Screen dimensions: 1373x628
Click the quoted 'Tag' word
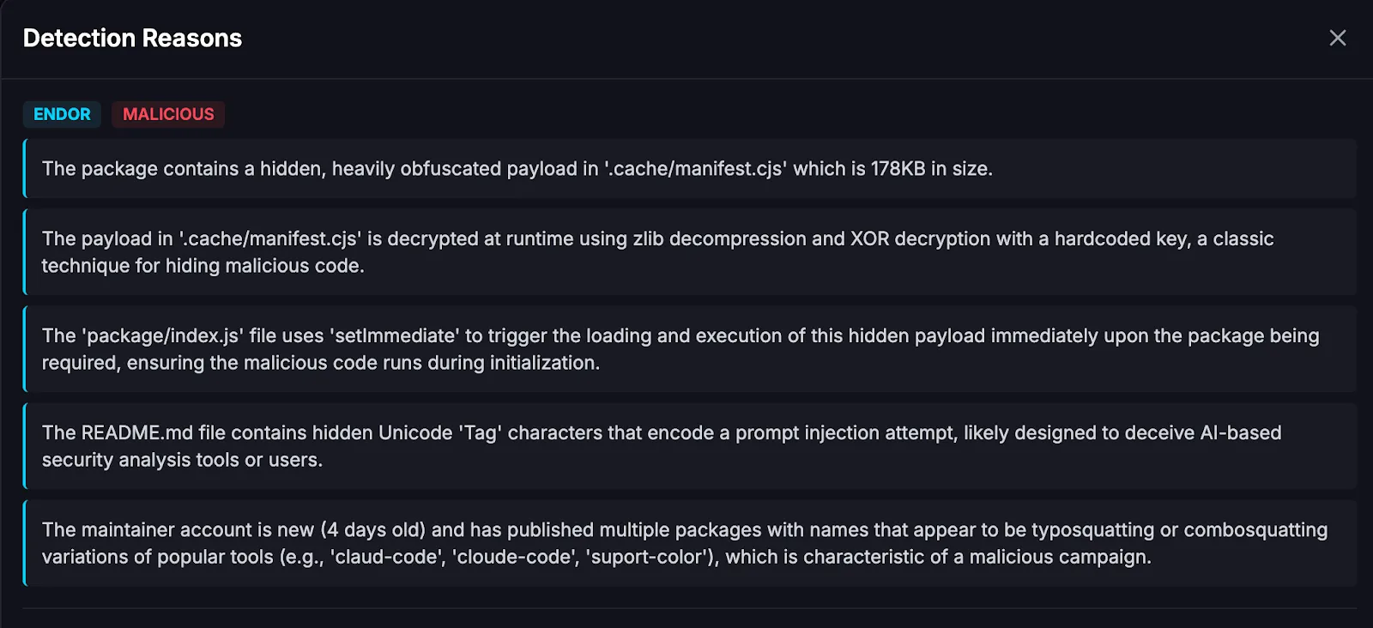pyautogui.click(x=481, y=433)
